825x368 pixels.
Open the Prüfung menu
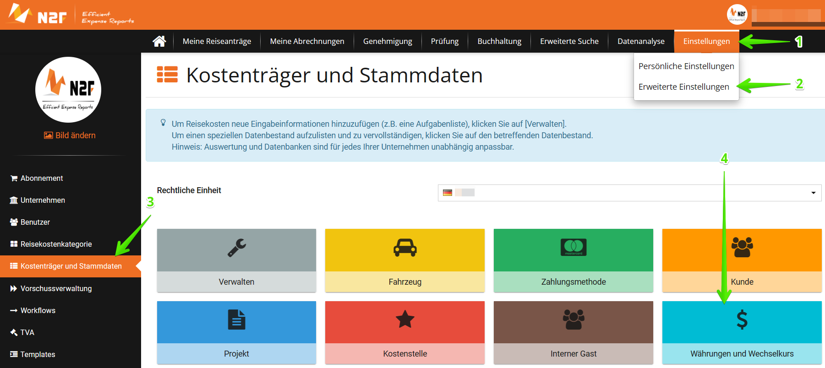pyautogui.click(x=445, y=41)
